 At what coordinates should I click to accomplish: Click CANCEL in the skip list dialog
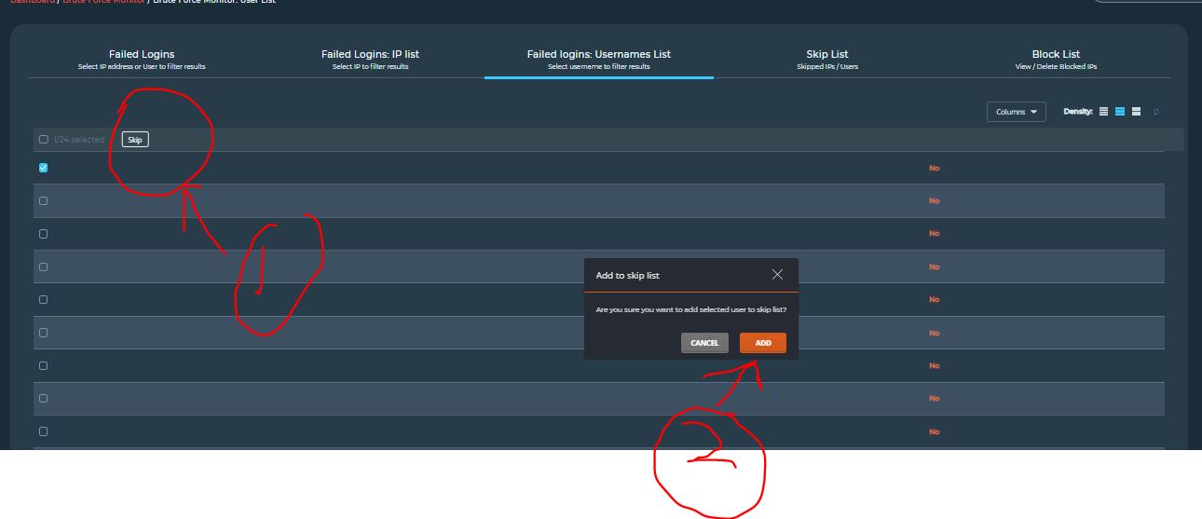tap(704, 343)
